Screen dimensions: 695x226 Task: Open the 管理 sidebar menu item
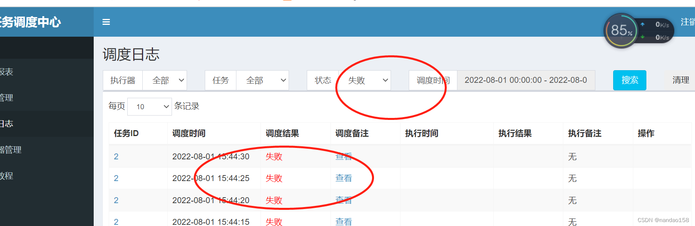(47, 98)
